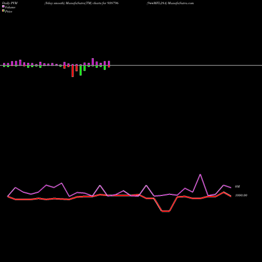Click the 1000.00 price axis label

point(241,195)
